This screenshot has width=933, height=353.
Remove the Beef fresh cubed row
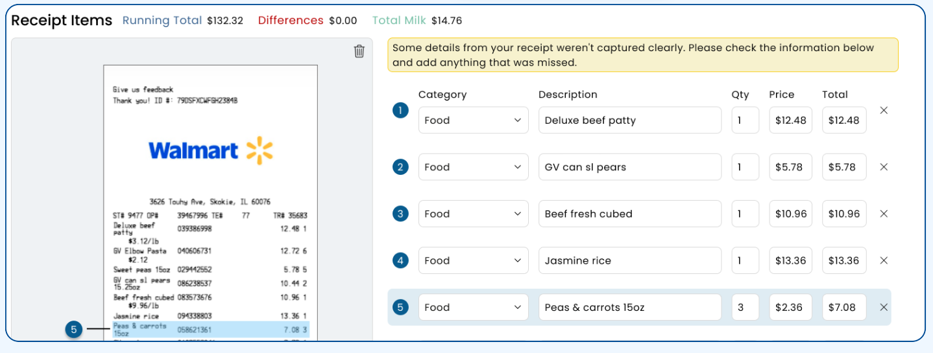(884, 214)
